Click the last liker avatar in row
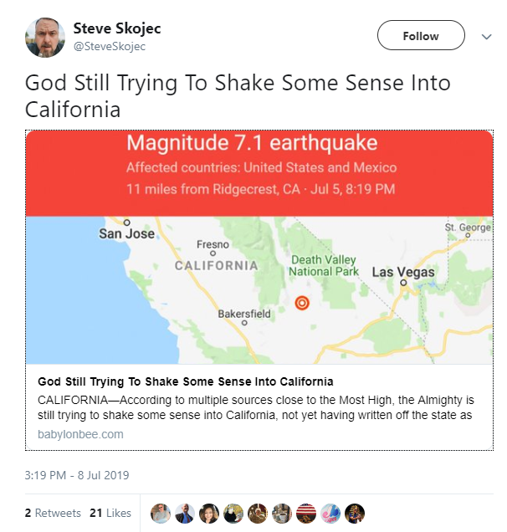The height and width of the screenshot is (532, 507). pyautogui.click(x=355, y=513)
